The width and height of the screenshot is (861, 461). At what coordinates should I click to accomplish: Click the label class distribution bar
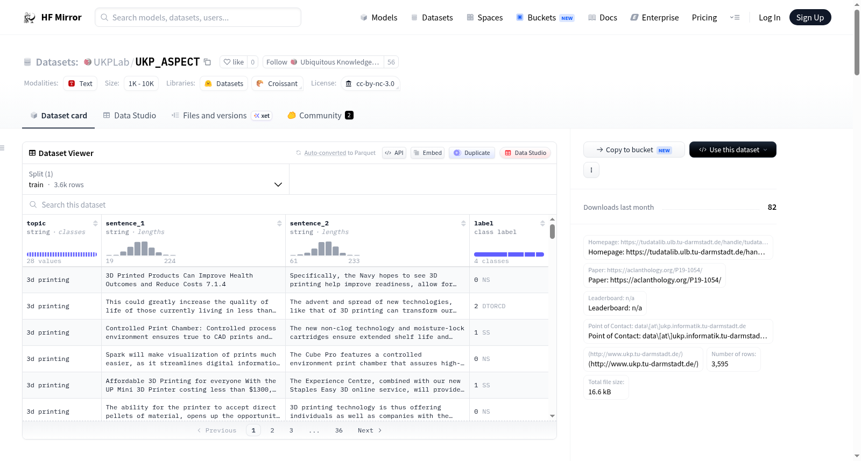coord(509,254)
